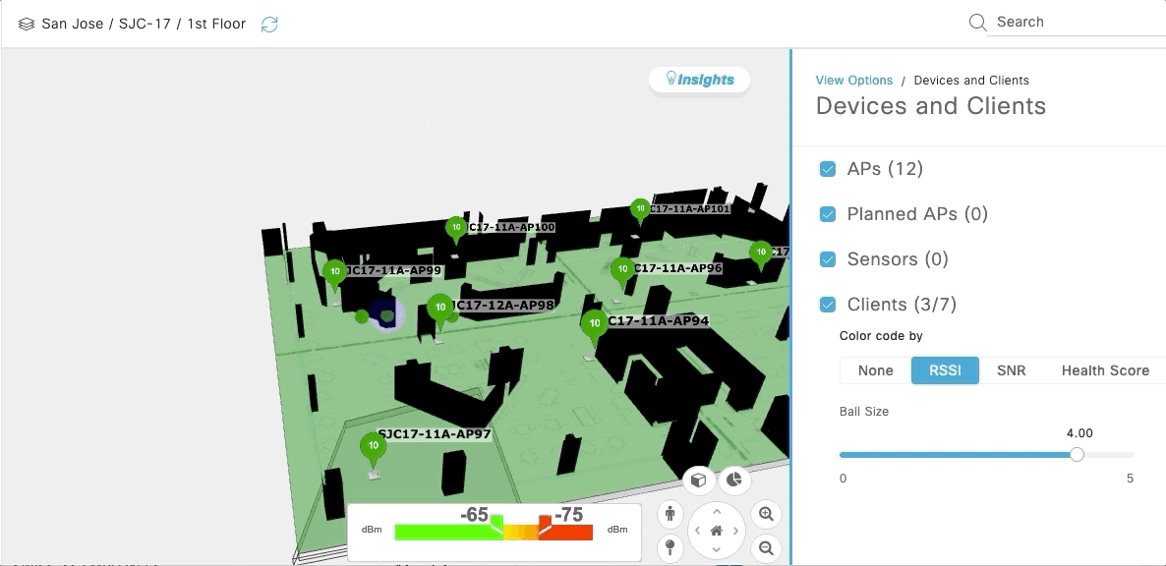Screen dimensions: 1166x566
Task: Toggle the Sensors (0) checkbox
Action: (828, 259)
